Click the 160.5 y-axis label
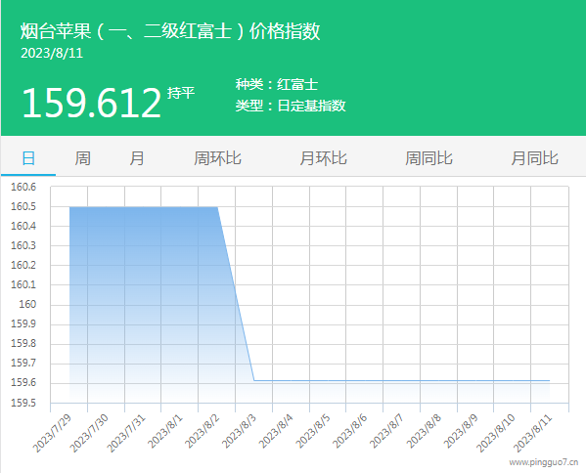The width and height of the screenshot is (586, 473). 23,206
